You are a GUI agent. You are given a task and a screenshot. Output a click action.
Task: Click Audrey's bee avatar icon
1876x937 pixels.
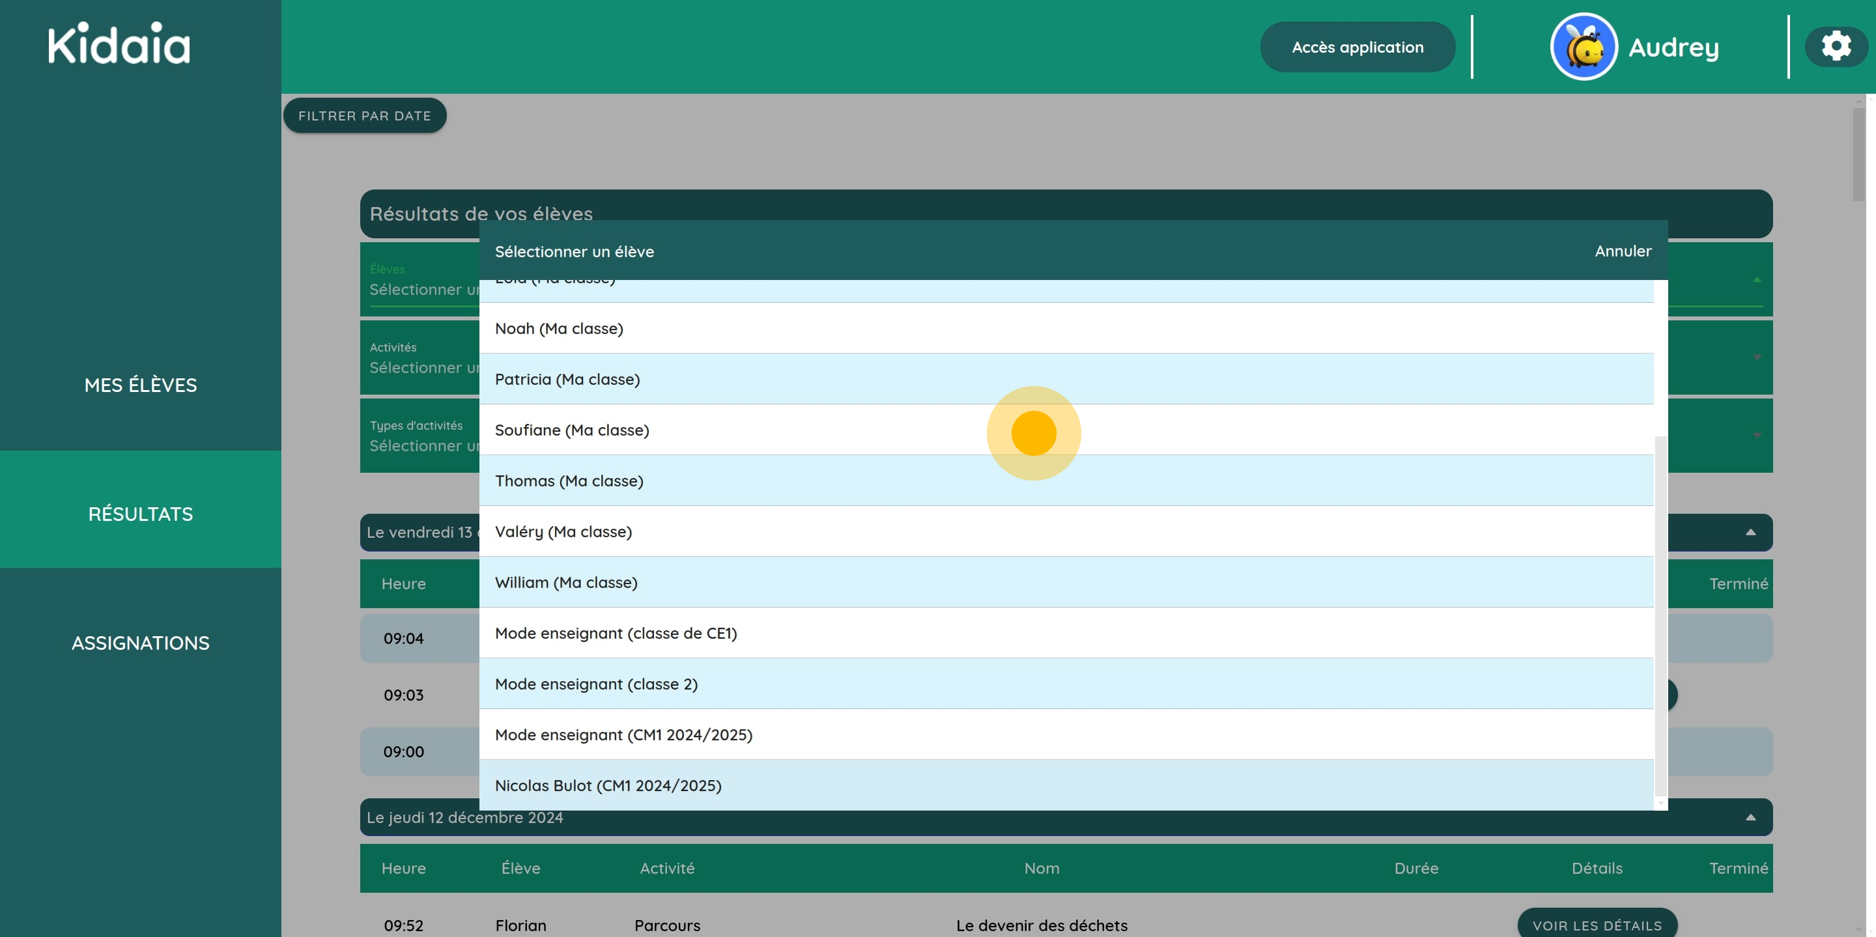point(1584,48)
